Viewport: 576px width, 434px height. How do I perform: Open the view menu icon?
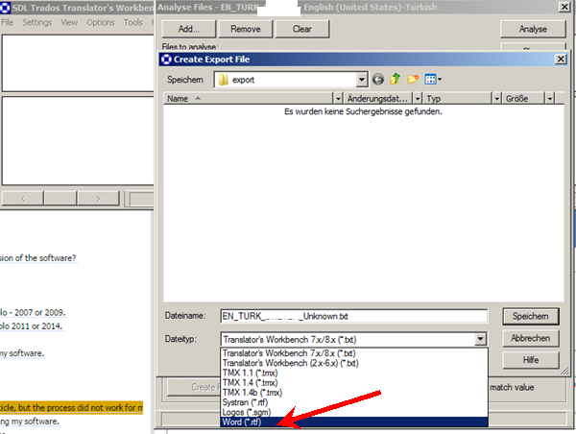coord(433,79)
